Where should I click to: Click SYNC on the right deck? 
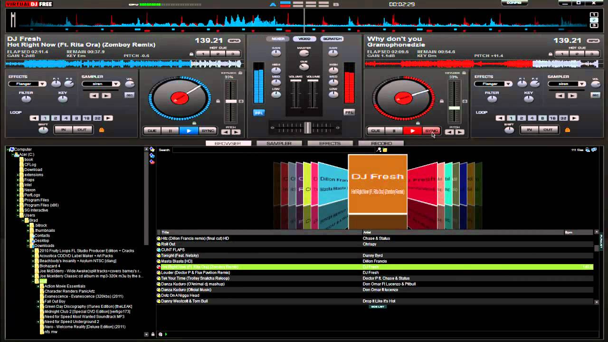pos(431,131)
